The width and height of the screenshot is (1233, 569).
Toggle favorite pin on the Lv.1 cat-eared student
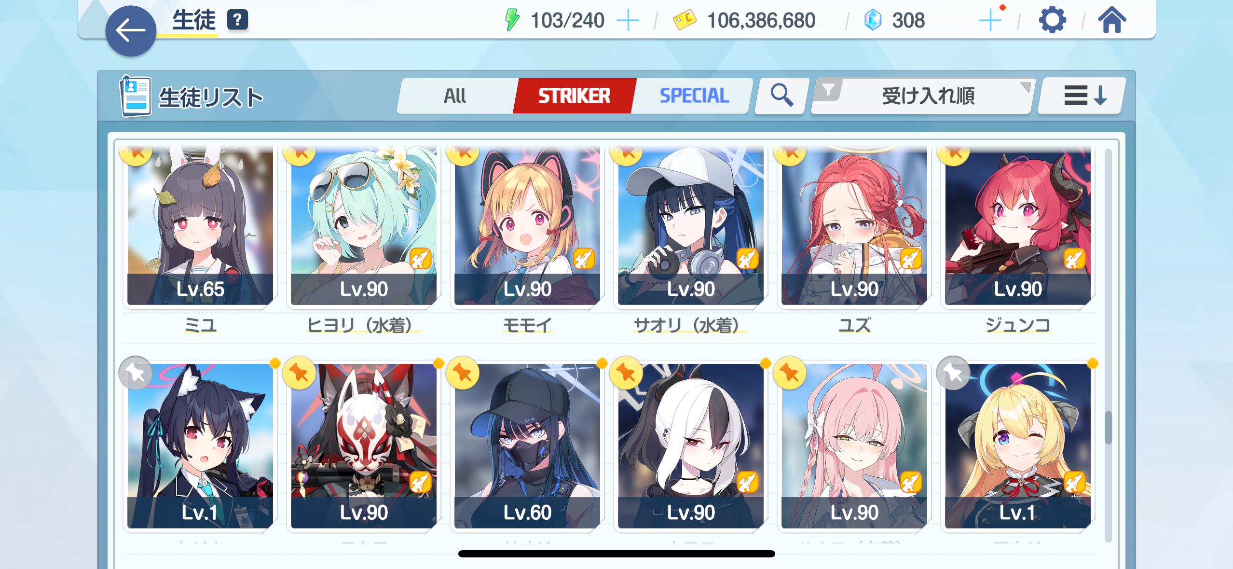click(136, 373)
